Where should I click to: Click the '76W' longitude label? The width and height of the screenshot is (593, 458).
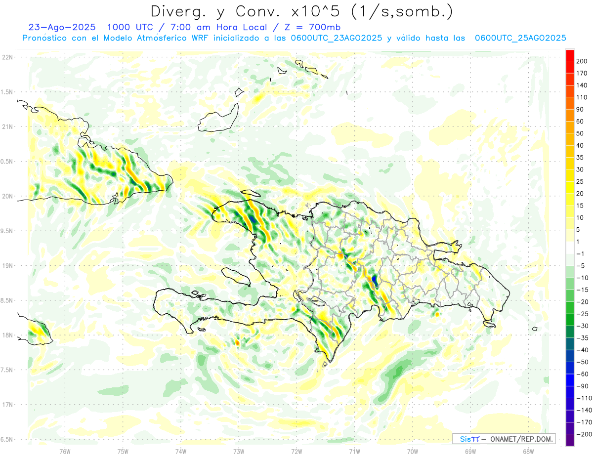(x=65, y=452)
